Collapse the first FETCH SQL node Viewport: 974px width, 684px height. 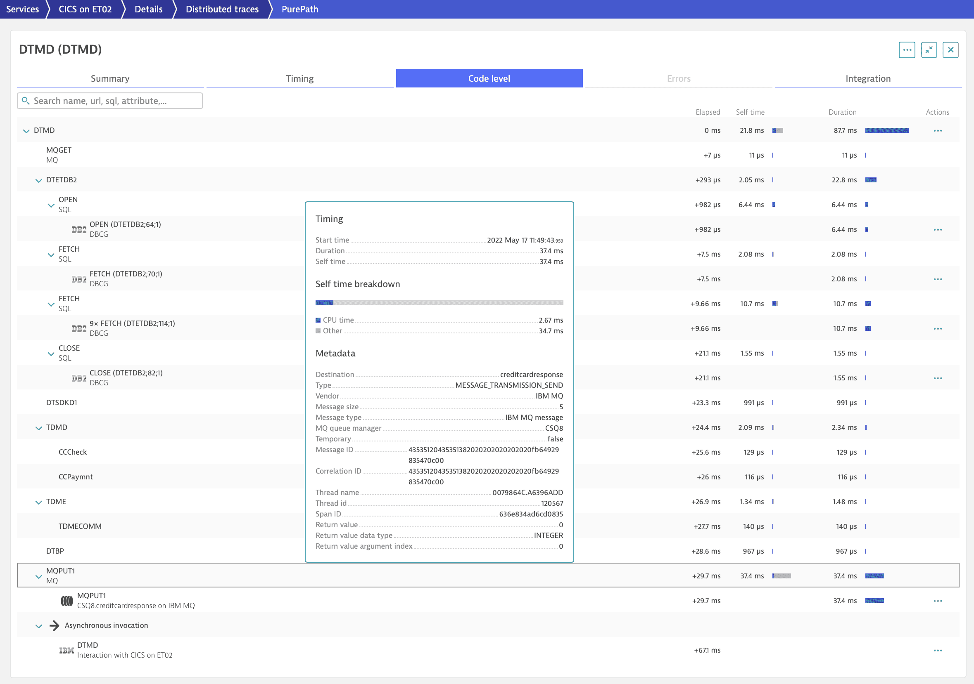[51, 255]
